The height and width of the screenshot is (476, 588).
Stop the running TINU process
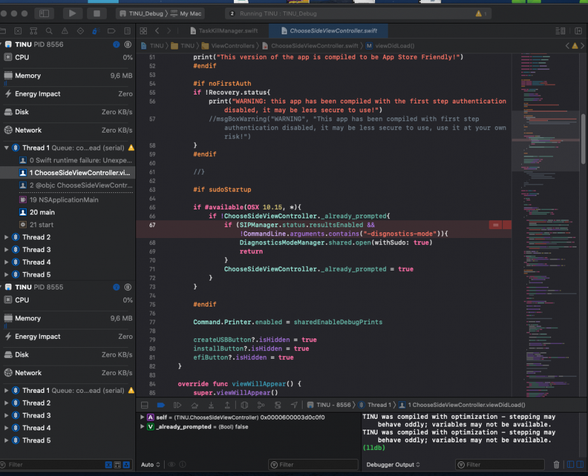(97, 13)
